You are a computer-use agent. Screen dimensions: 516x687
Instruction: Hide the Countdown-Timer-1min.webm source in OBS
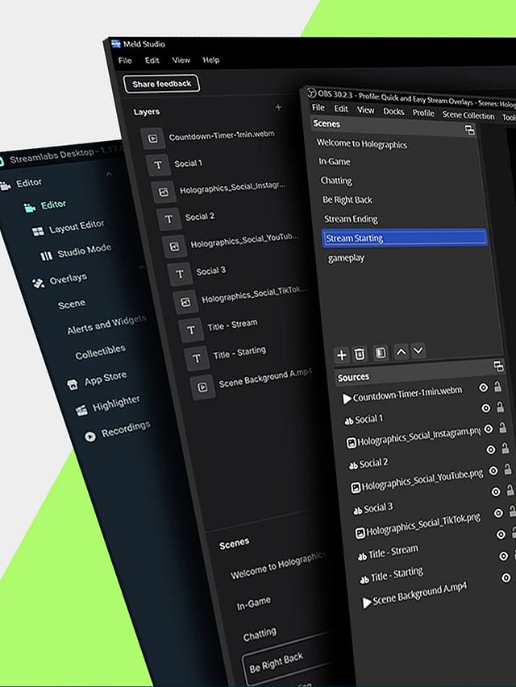484,387
